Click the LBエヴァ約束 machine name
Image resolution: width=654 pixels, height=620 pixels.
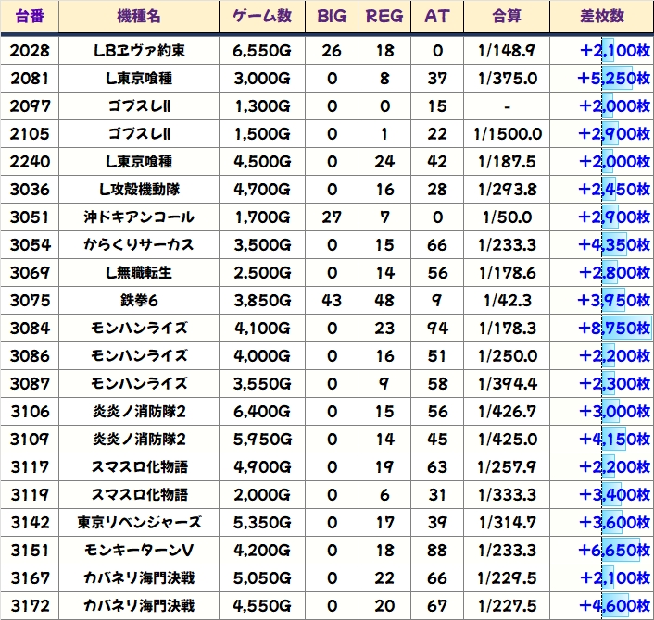[139, 50]
